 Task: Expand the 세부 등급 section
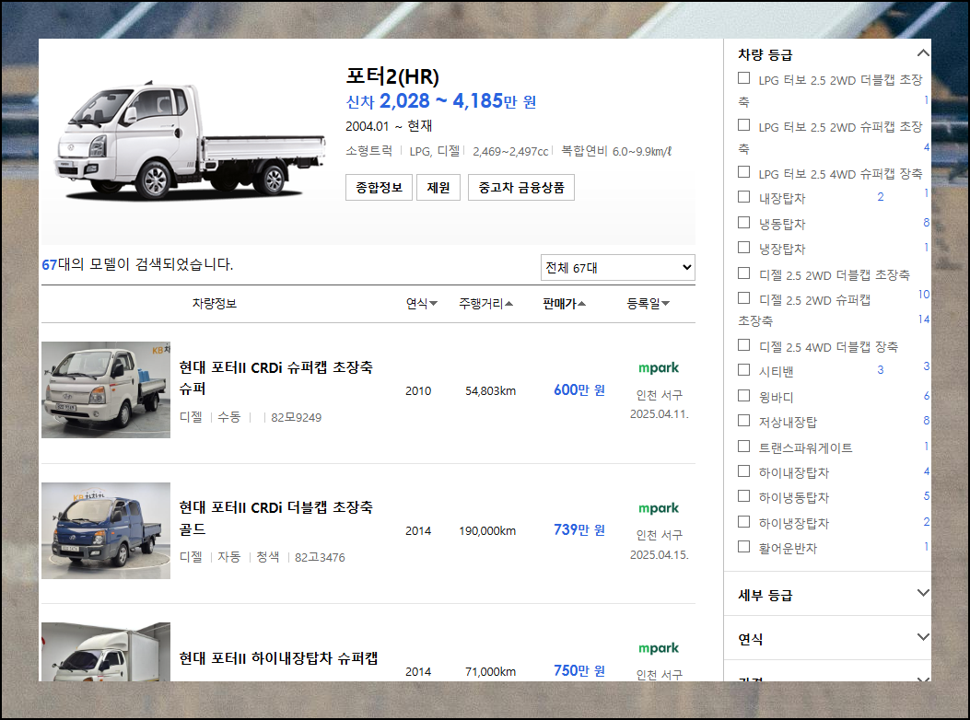[922, 594]
